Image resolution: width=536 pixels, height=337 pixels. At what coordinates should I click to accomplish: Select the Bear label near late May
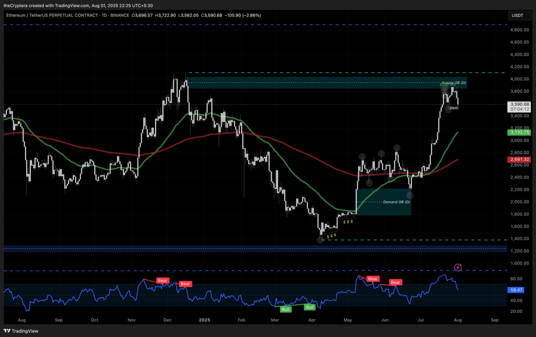373,279
